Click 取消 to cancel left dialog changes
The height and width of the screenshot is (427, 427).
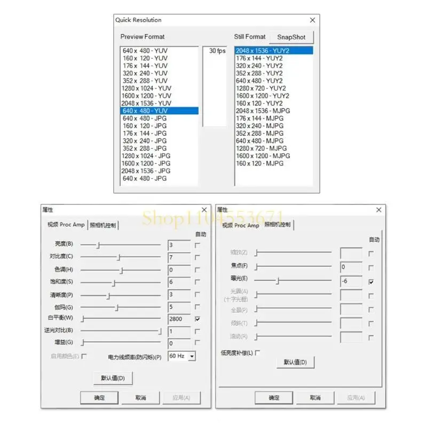point(140,397)
